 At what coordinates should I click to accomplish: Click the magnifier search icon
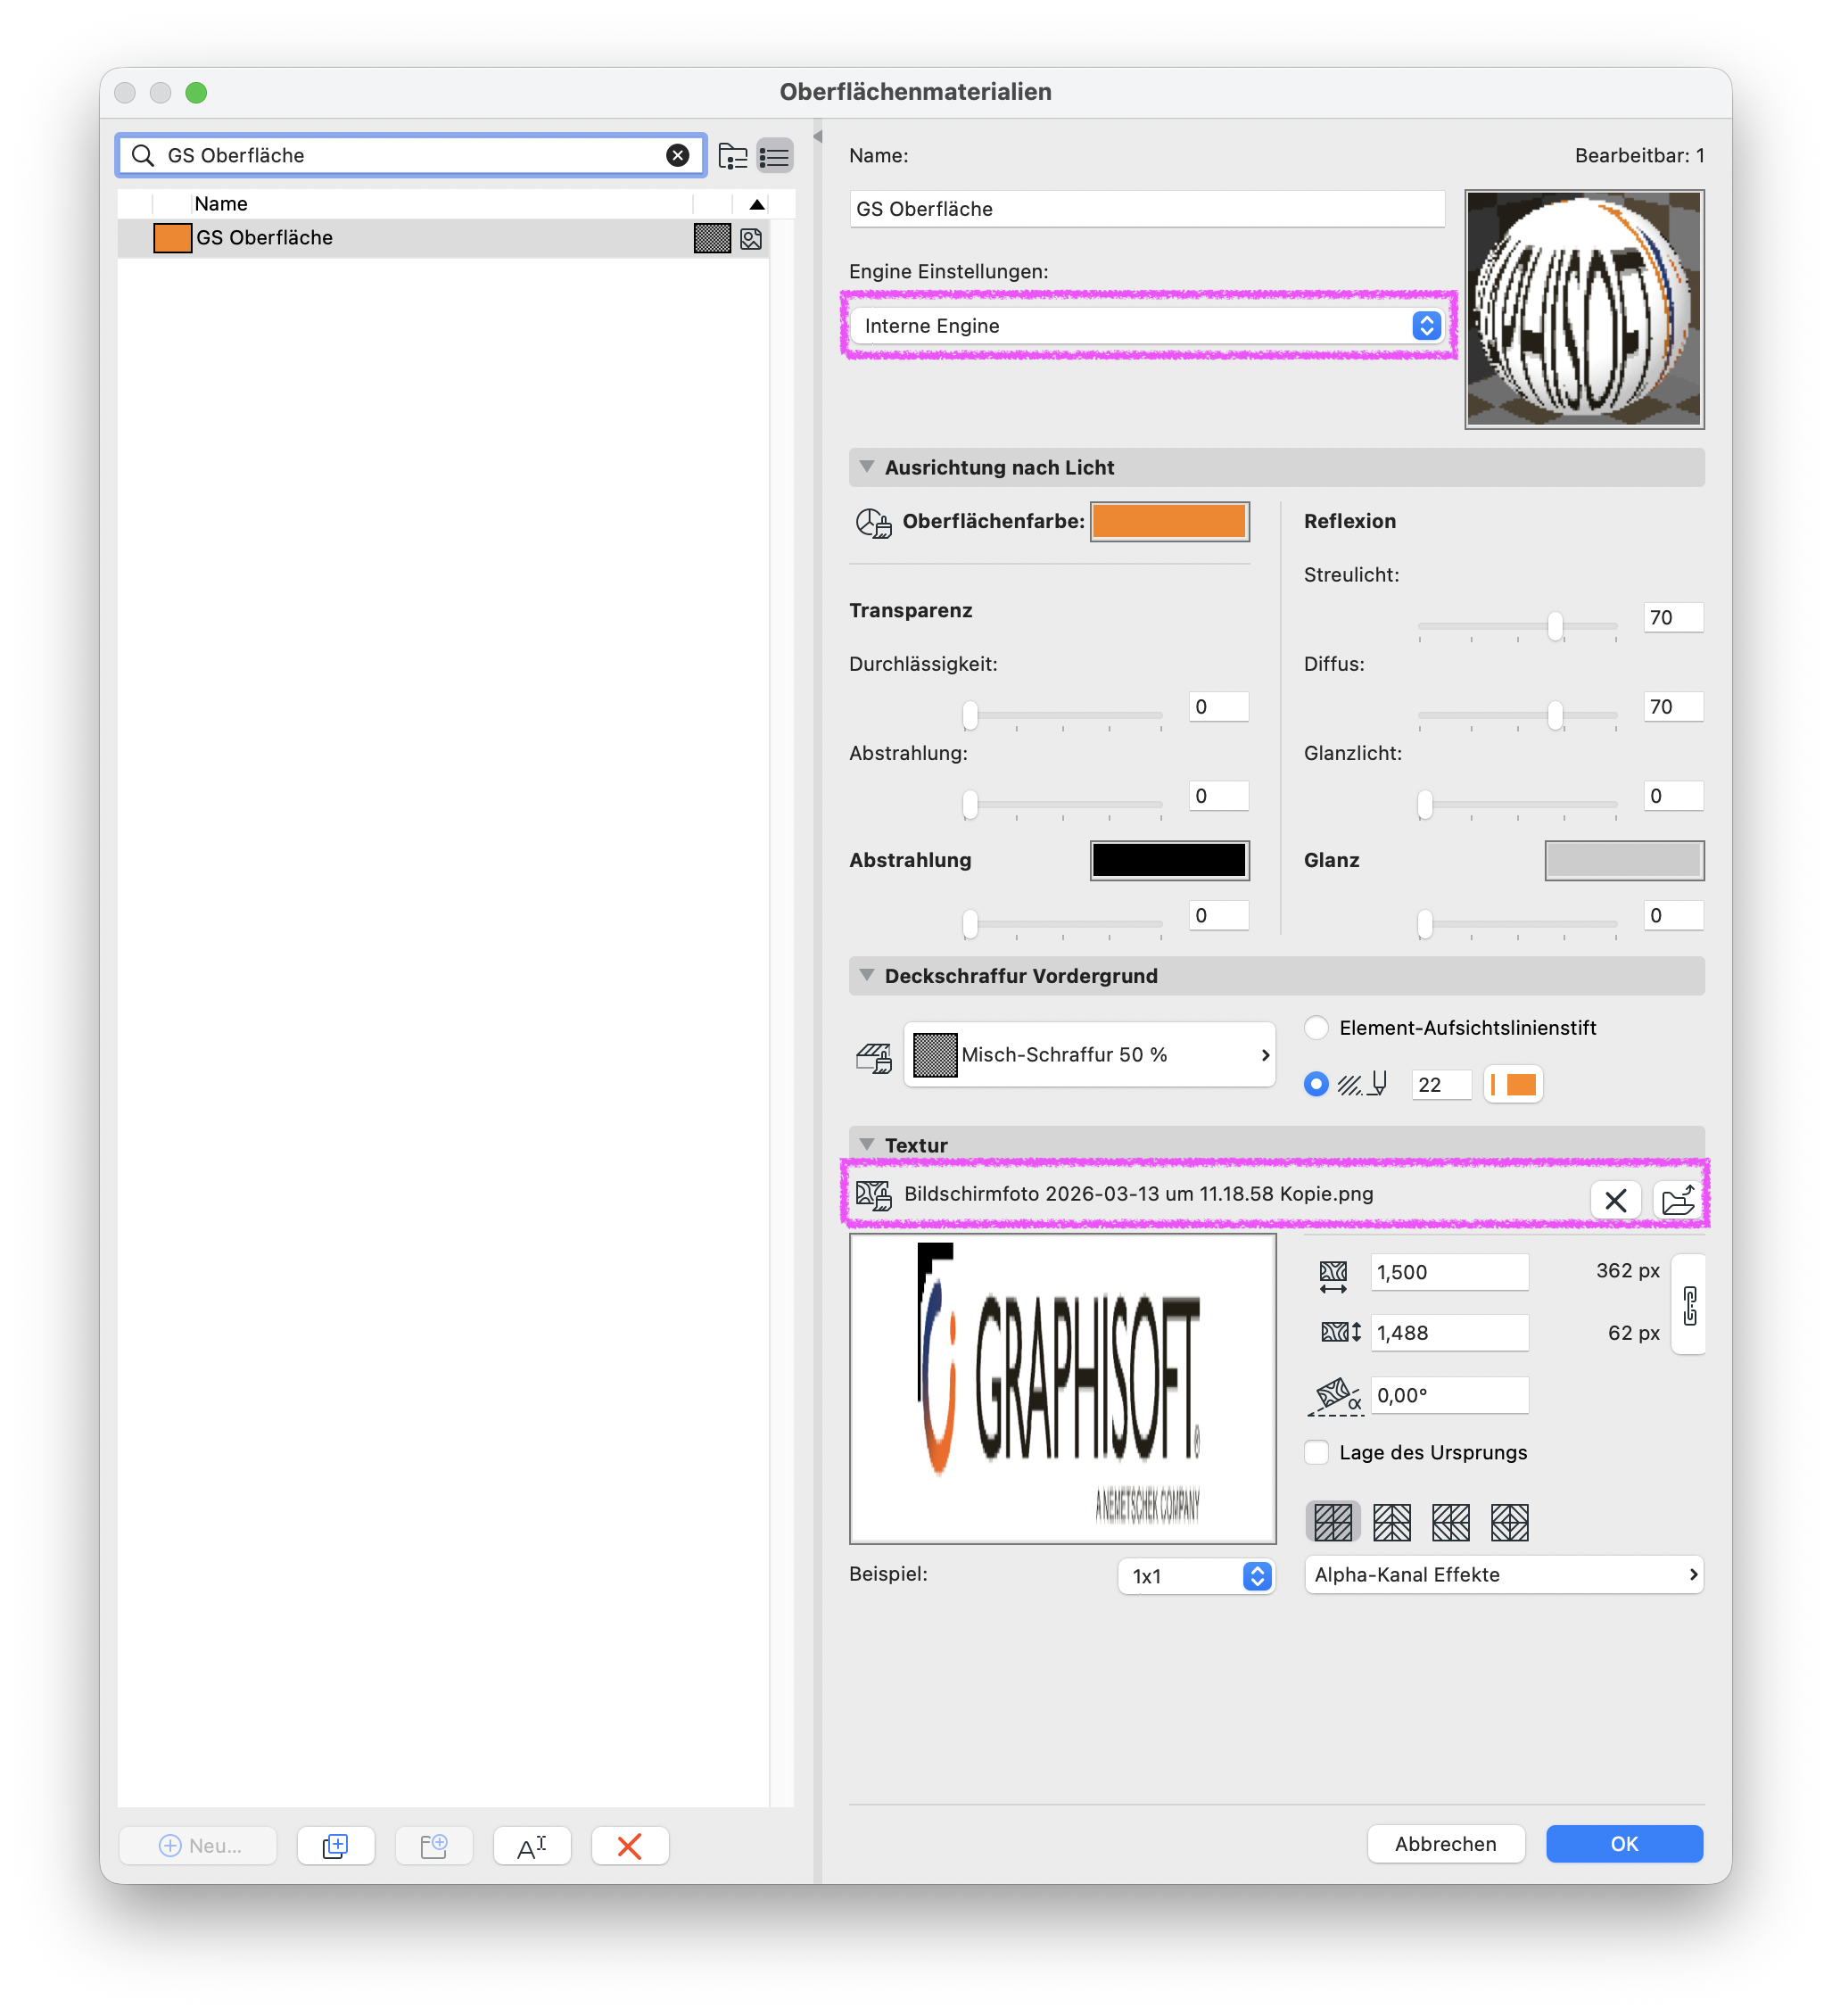[x=143, y=155]
